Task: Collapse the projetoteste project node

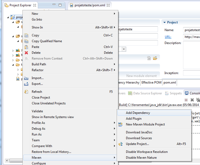Action: point(8,17)
